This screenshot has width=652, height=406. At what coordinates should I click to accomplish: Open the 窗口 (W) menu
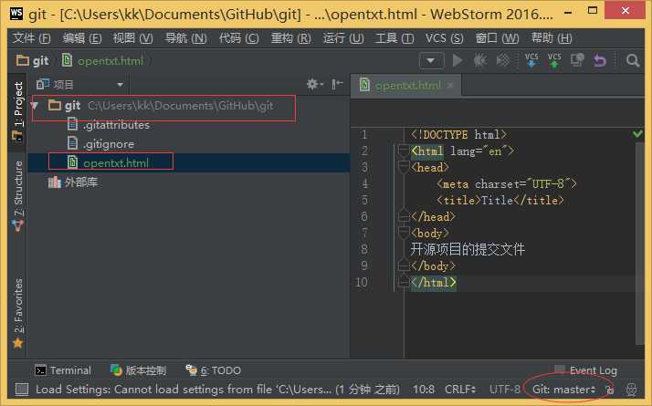(498, 38)
